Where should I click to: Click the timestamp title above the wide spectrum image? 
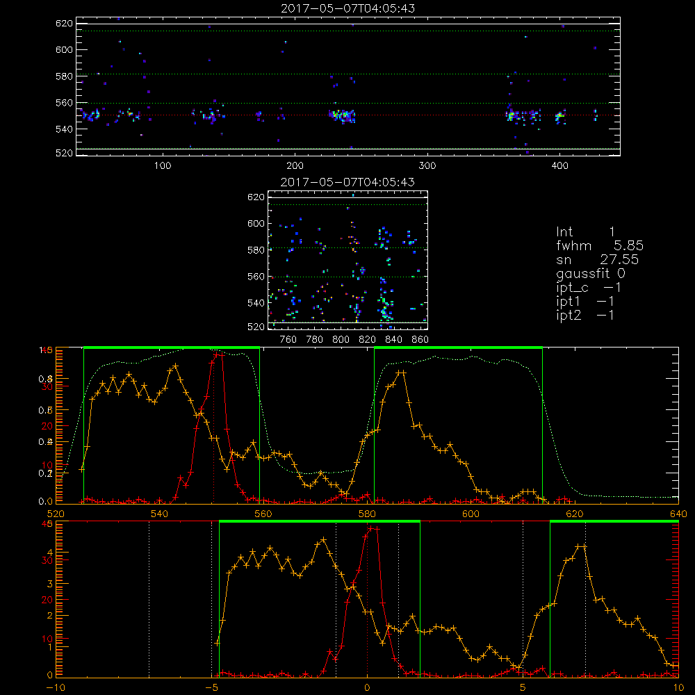point(348,8)
